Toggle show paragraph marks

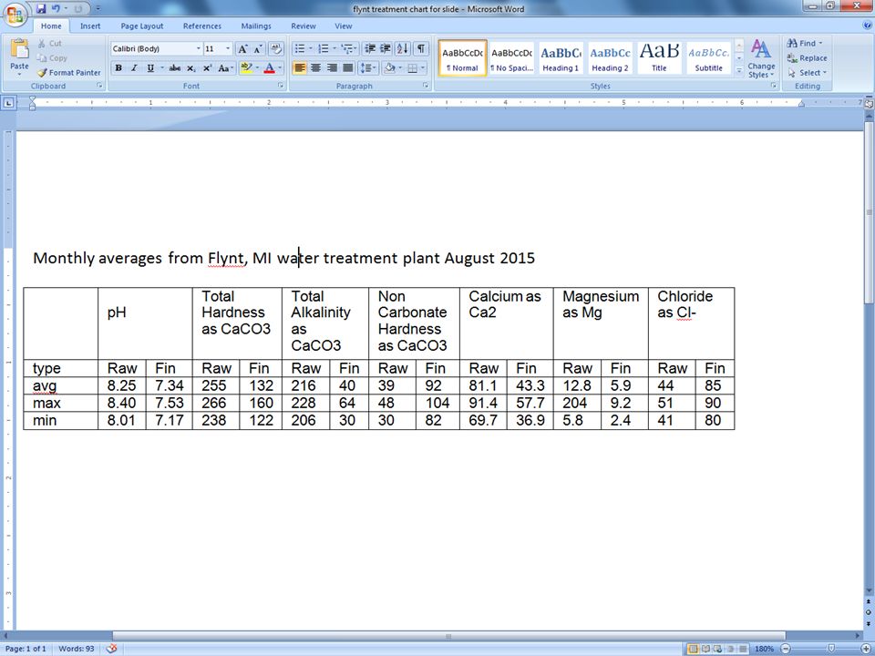pos(421,49)
